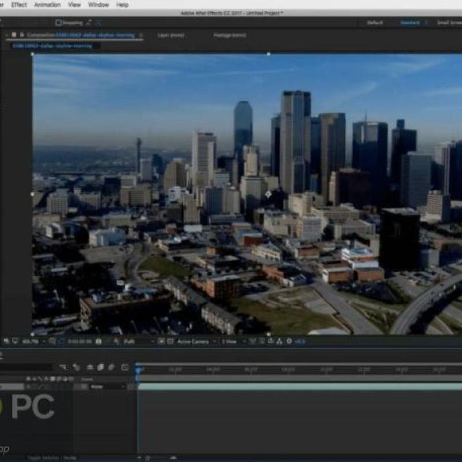Toggle Draft 3D in timeline
The width and height of the screenshot is (462, 462).
click(76, 367)
